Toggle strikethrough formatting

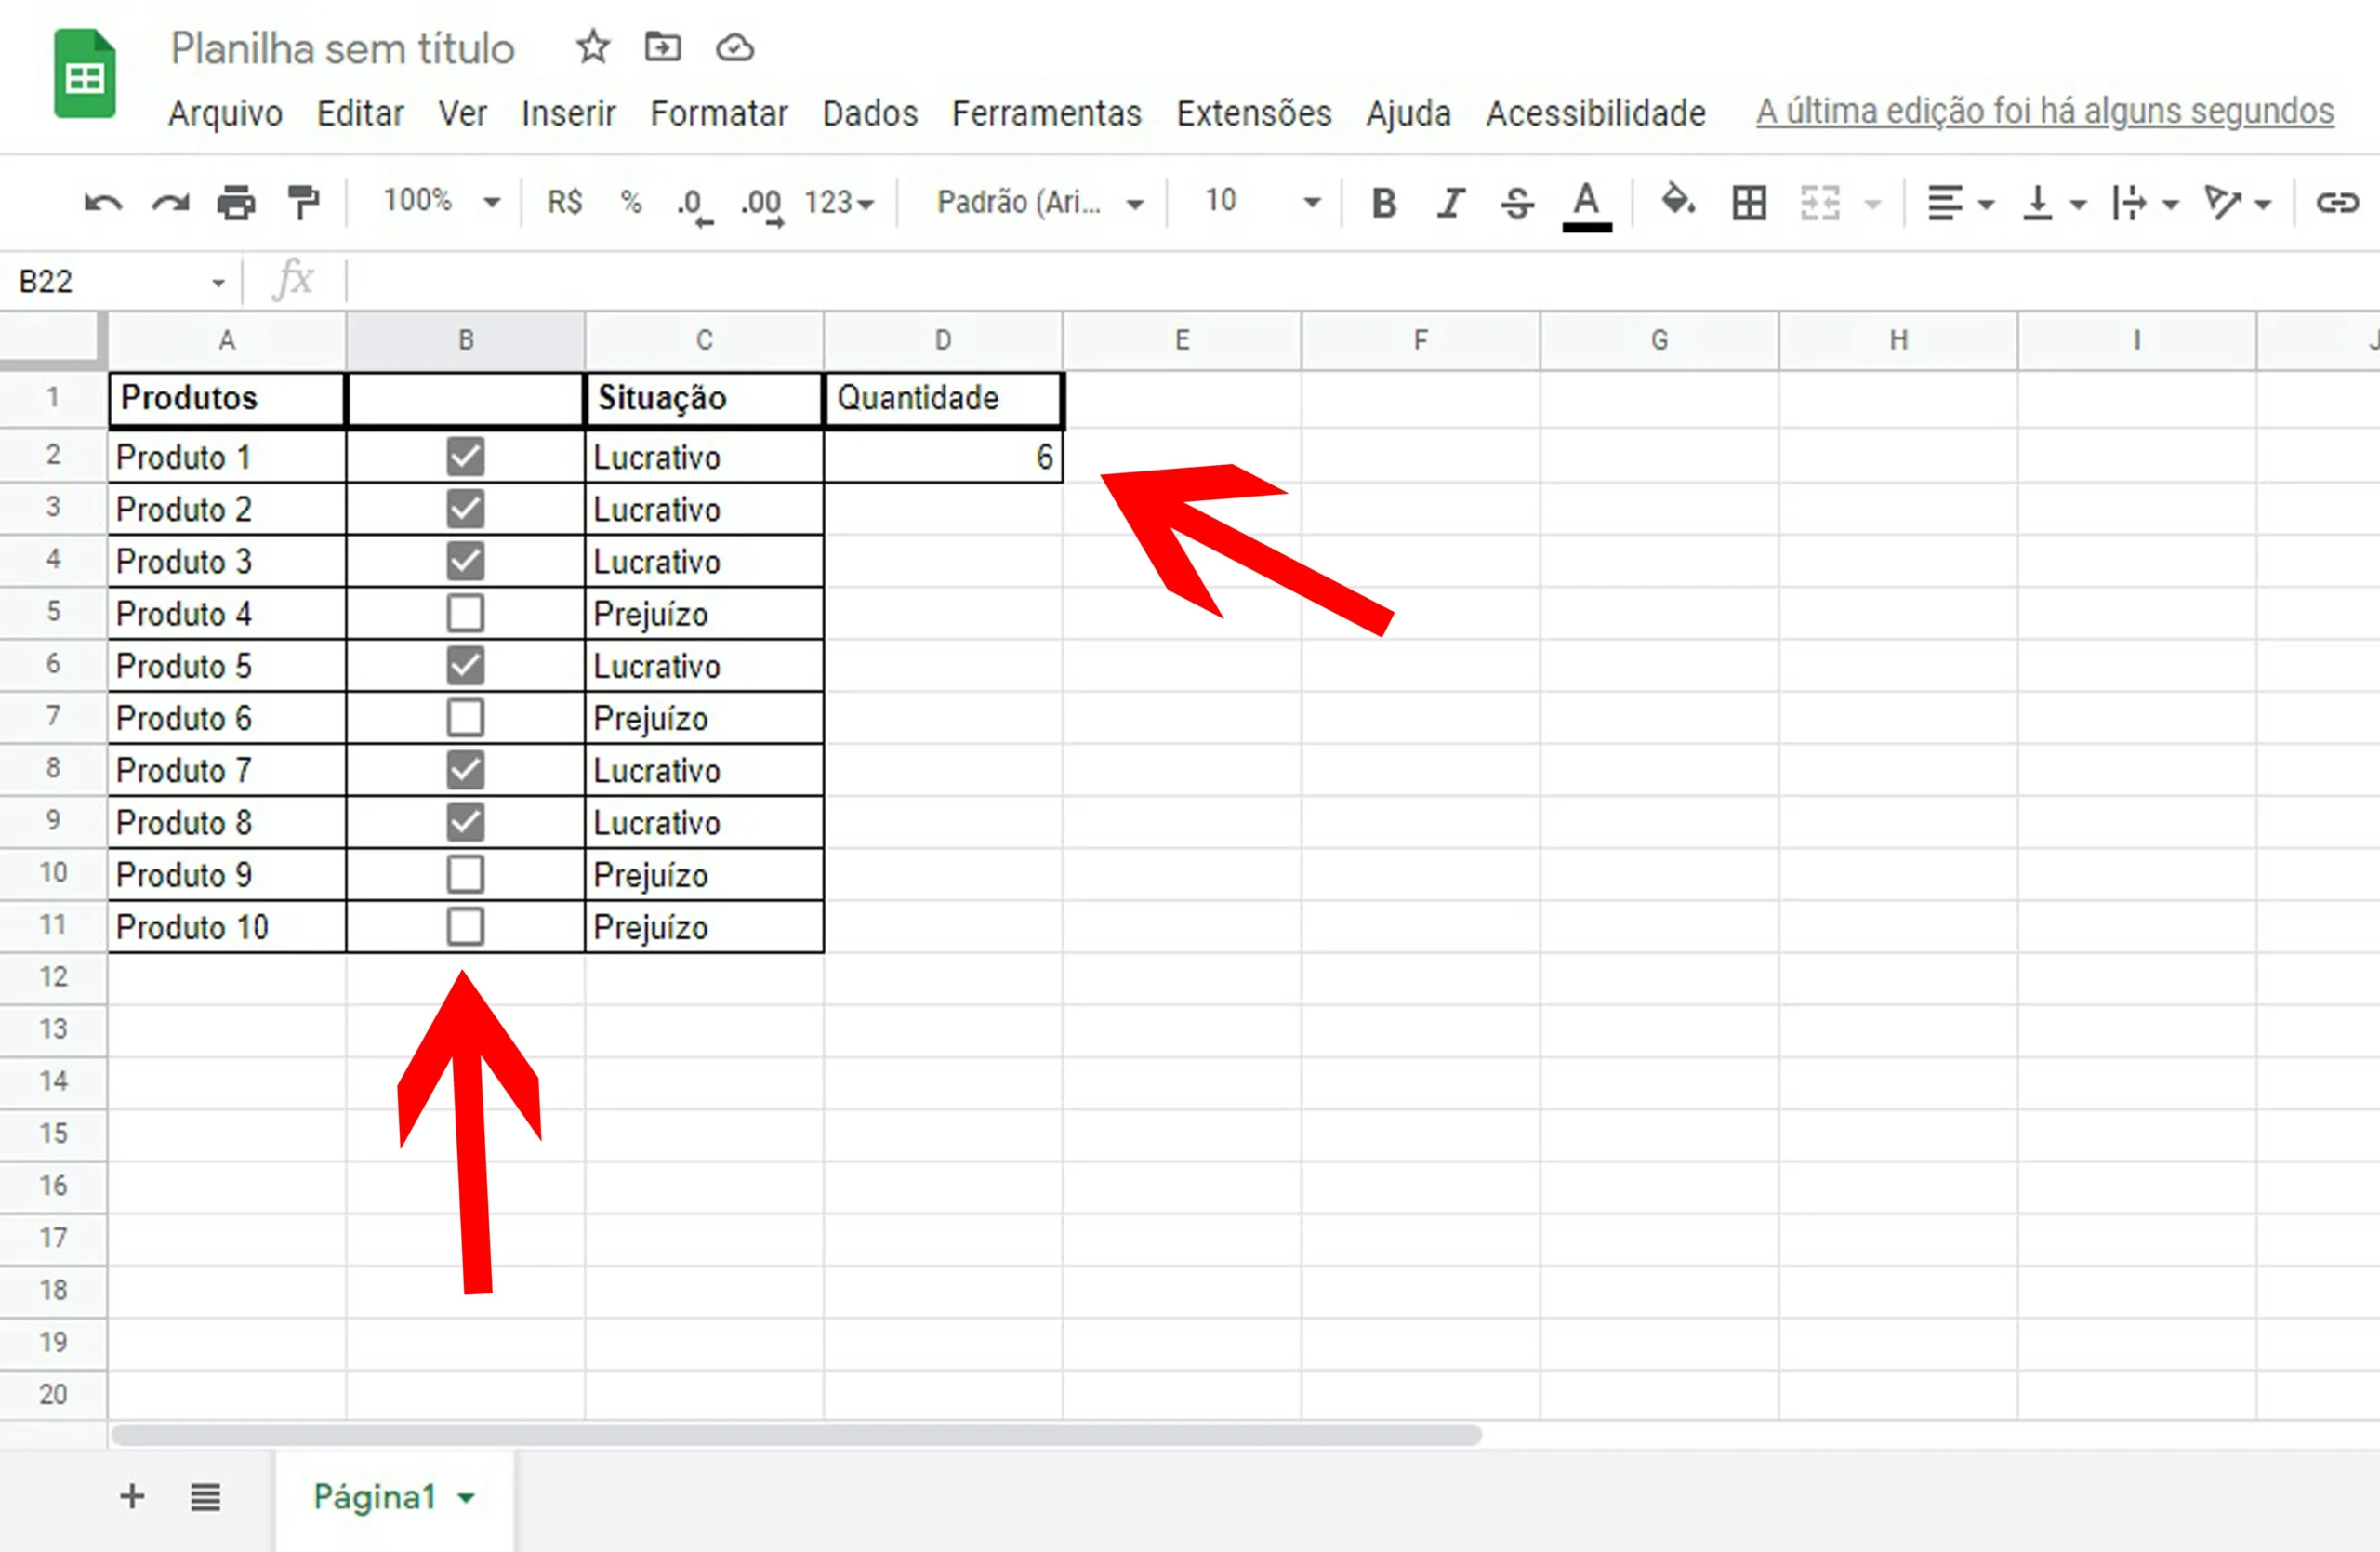tap(1517, 203)
